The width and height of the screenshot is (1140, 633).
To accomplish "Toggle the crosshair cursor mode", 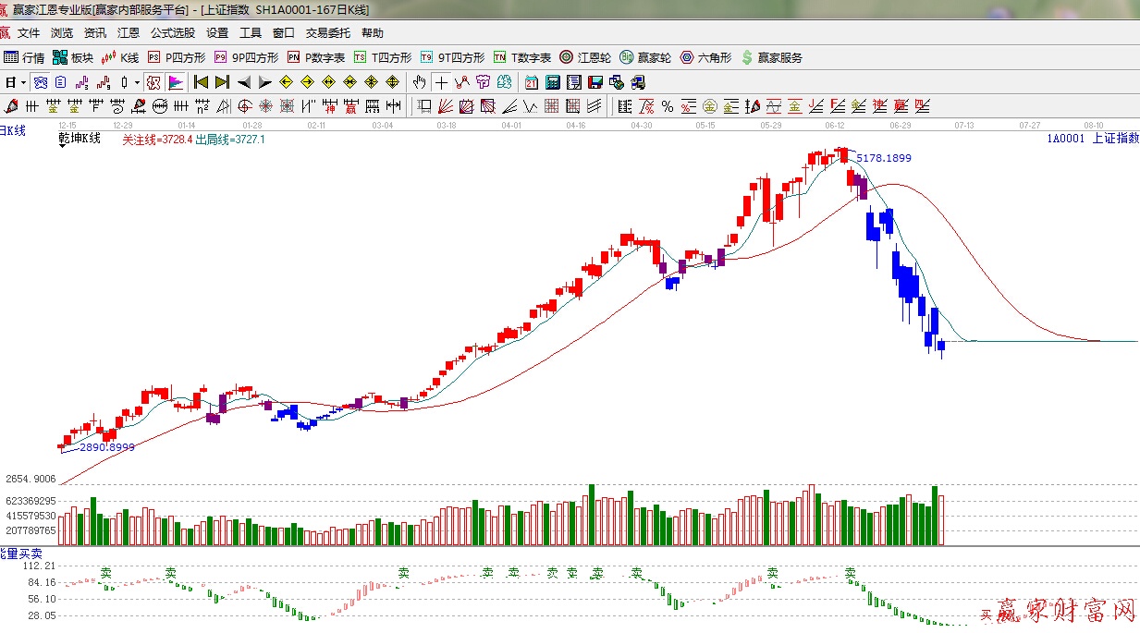I will [x=442, y=82].
